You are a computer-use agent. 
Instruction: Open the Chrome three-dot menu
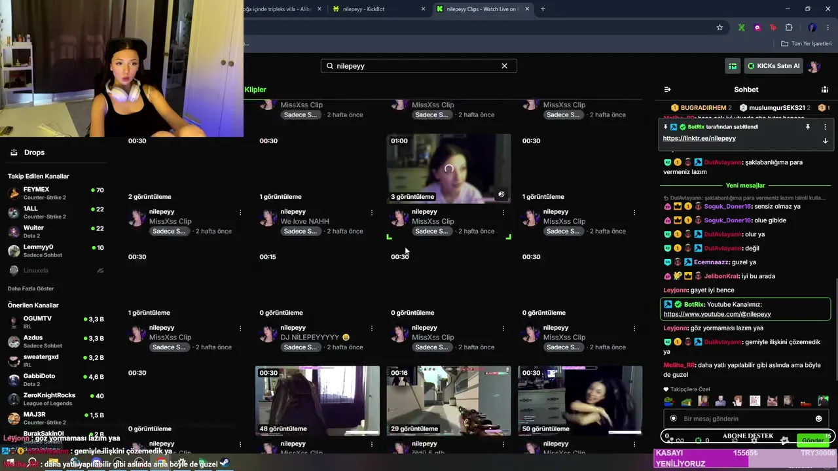(x=827, y=27)
